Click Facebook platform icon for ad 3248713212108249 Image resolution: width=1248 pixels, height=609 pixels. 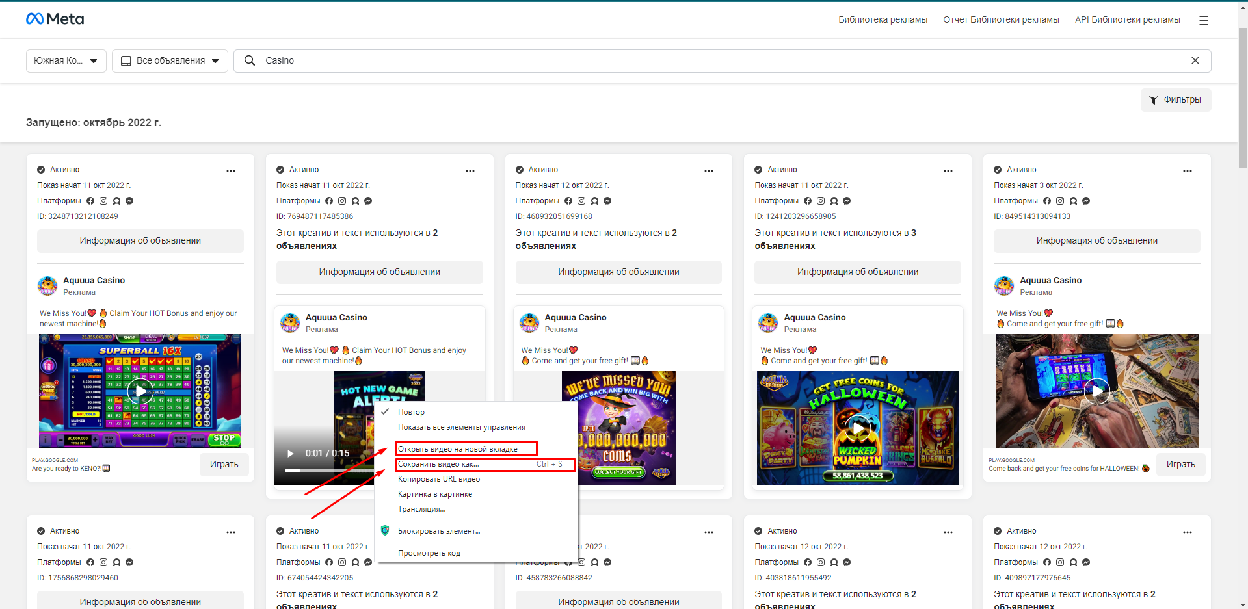[90, 201]
